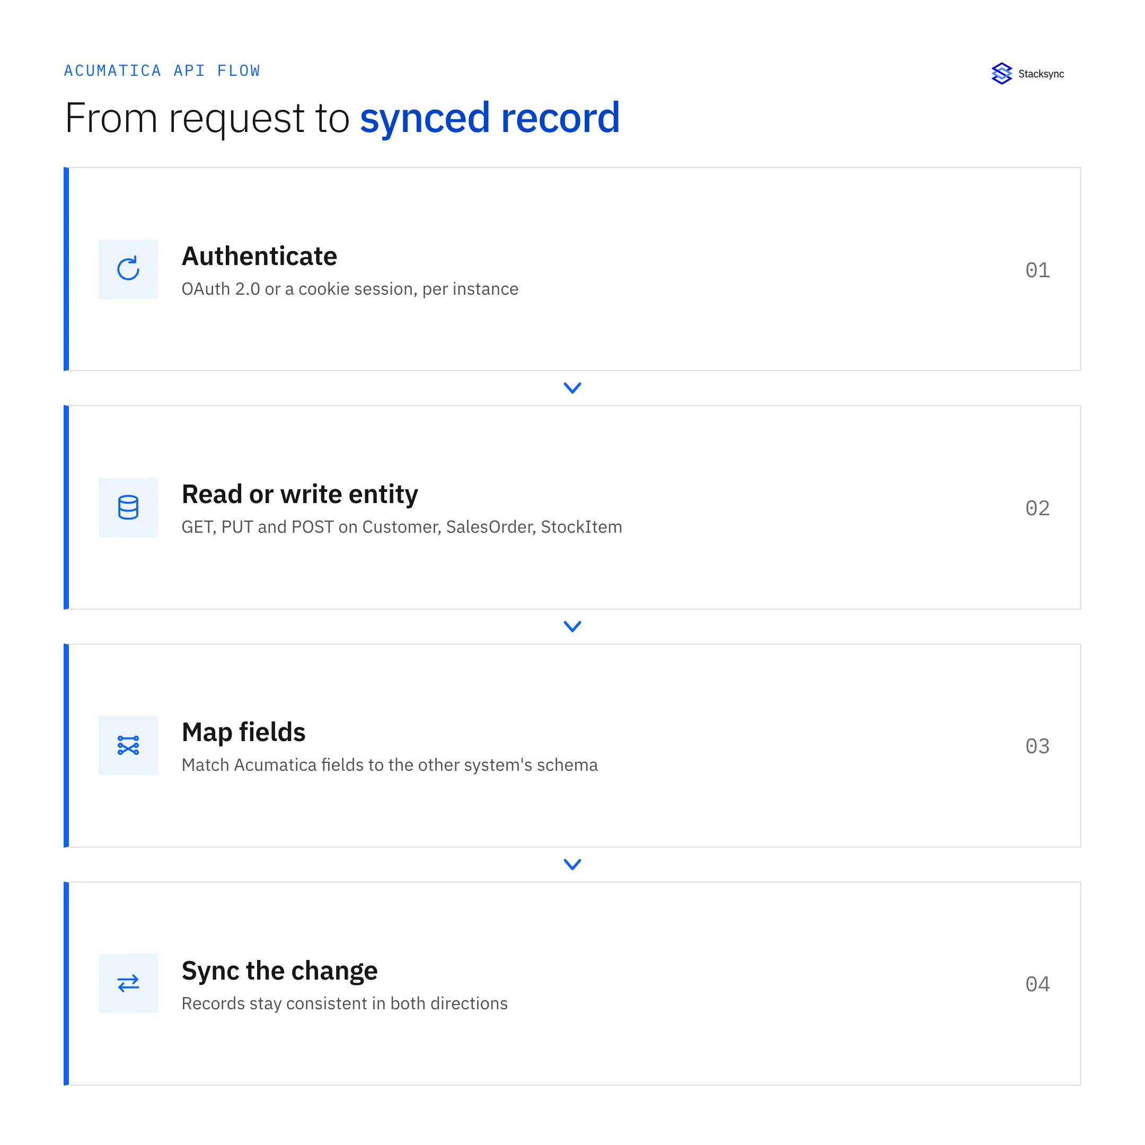Click the chevron below the Map fields card
This screenshot has width=1145, height=1145.
coord(572,865)
